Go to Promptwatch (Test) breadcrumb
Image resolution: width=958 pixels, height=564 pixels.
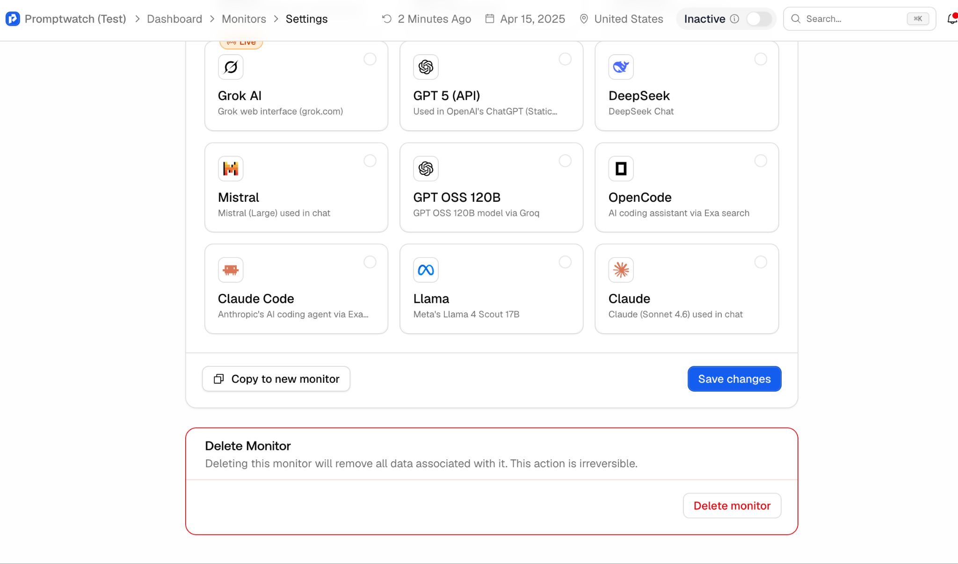click(x=75, y=19)
